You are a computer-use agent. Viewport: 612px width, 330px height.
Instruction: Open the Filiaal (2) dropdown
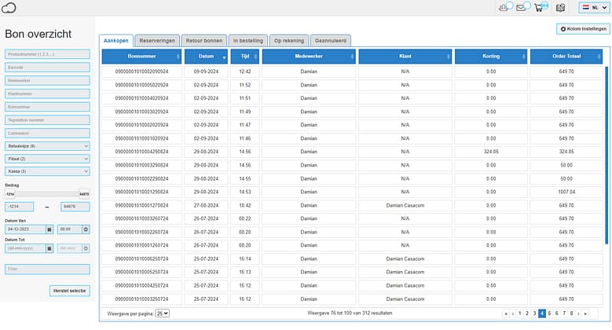point(47,158)
